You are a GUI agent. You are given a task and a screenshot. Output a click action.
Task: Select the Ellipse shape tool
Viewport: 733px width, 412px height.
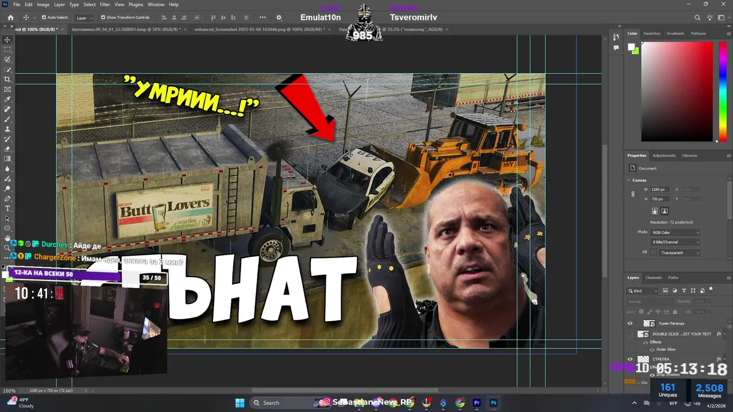click(x=7, y=228)
